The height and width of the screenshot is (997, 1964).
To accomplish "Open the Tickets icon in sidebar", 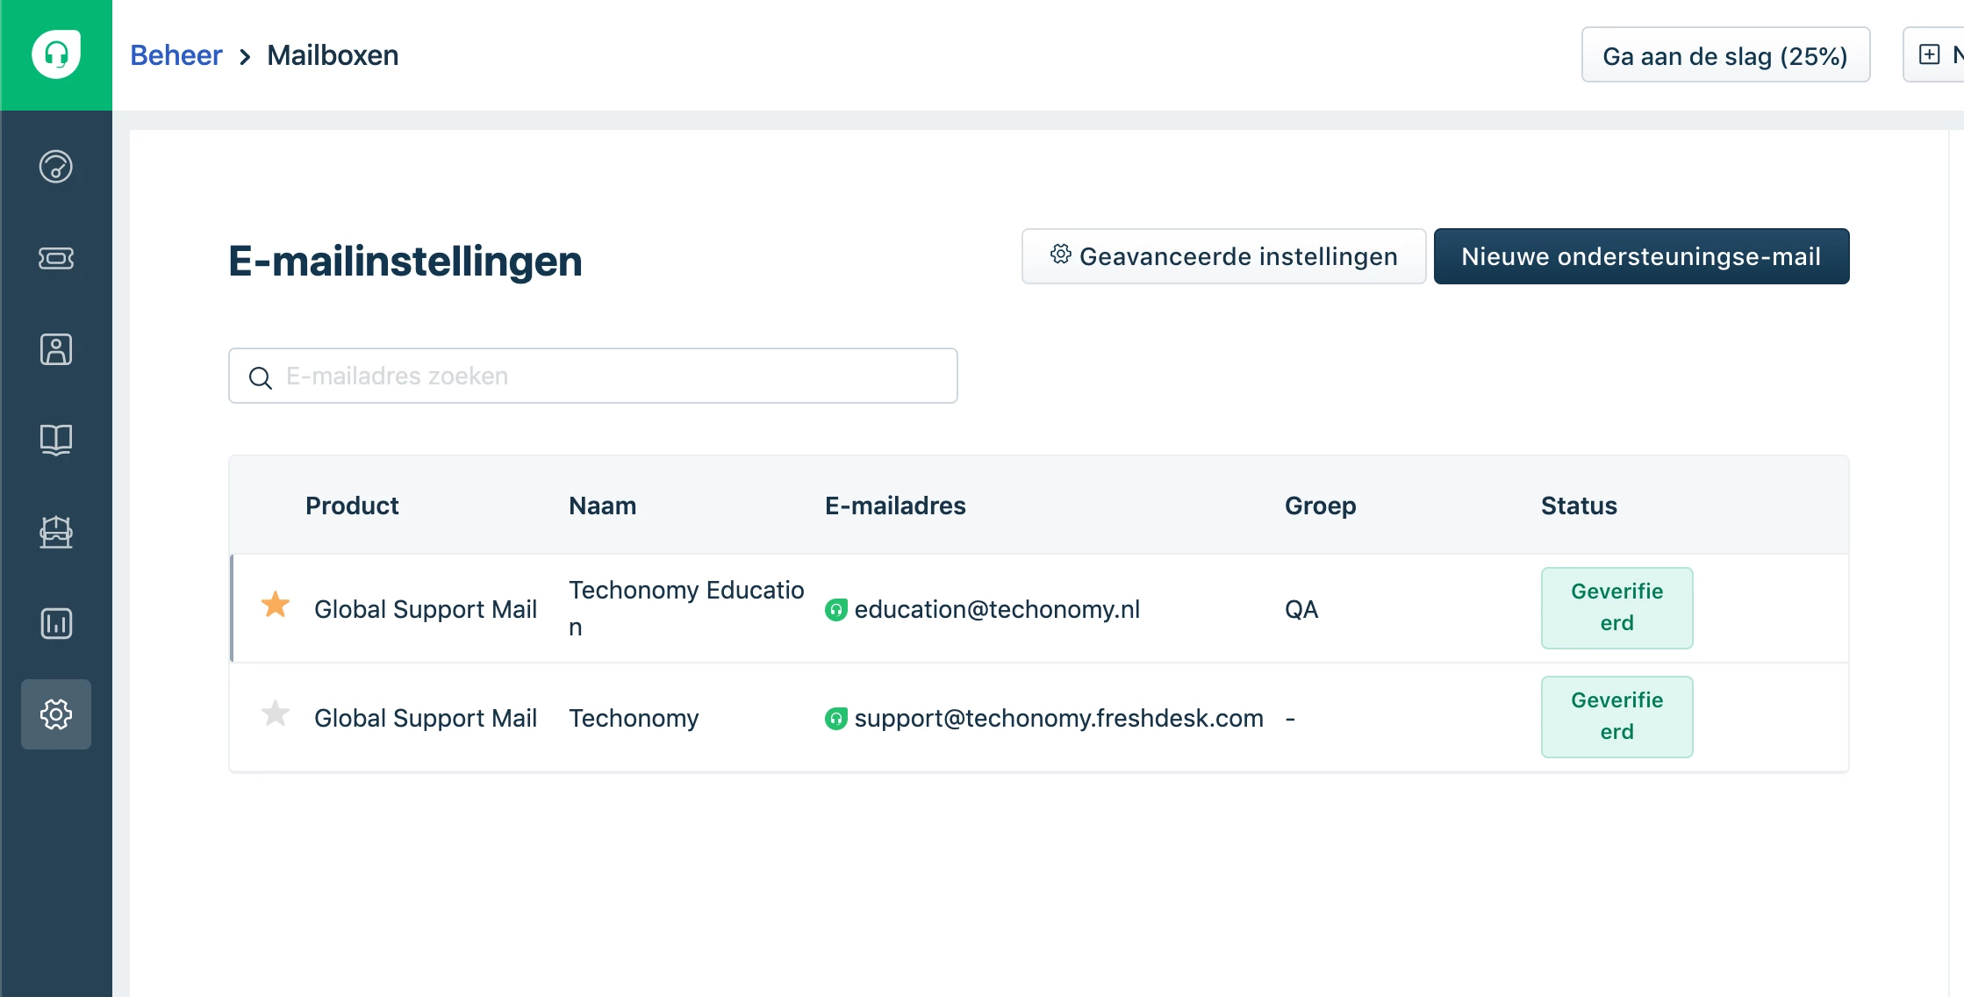I will [56, 258].
